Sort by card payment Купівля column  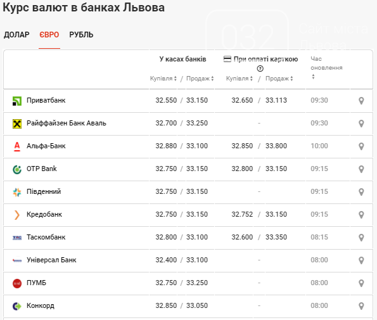coord(240,79)
